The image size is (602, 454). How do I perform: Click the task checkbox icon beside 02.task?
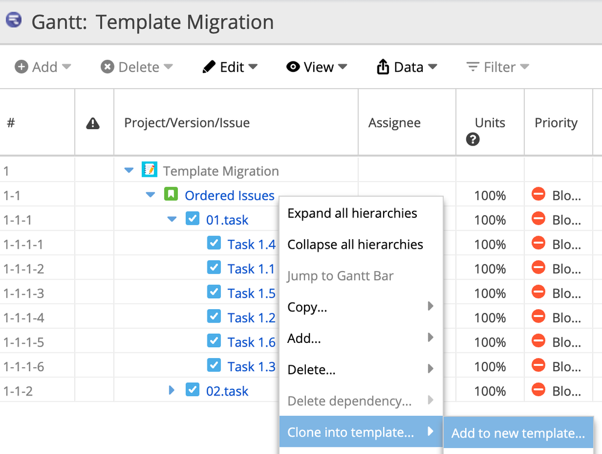tap(192, 389)
